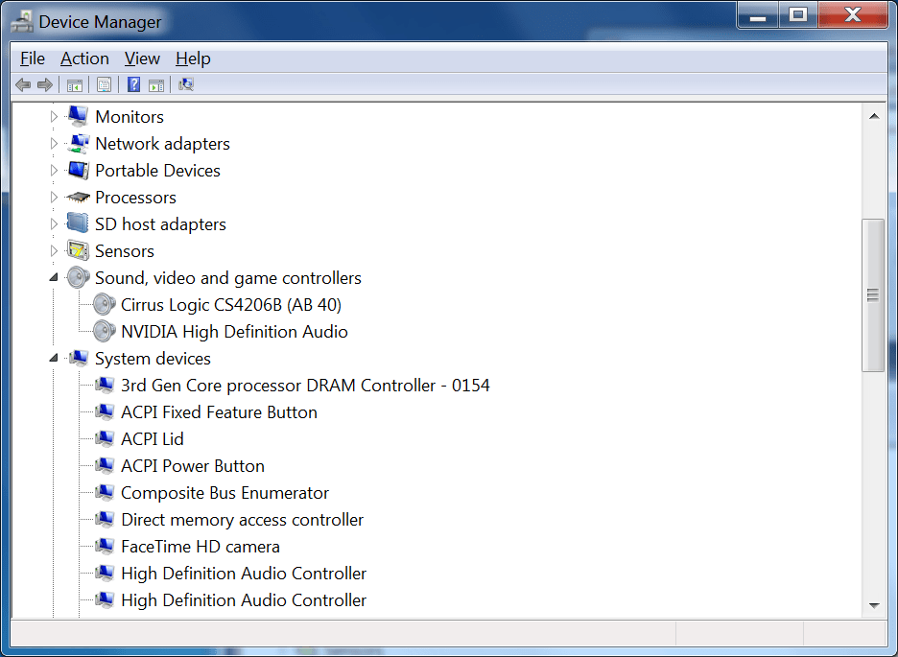The image size is (898, 657).
Task: Click the Show Action Pane toolbar icon
Action: click(157, 84)
